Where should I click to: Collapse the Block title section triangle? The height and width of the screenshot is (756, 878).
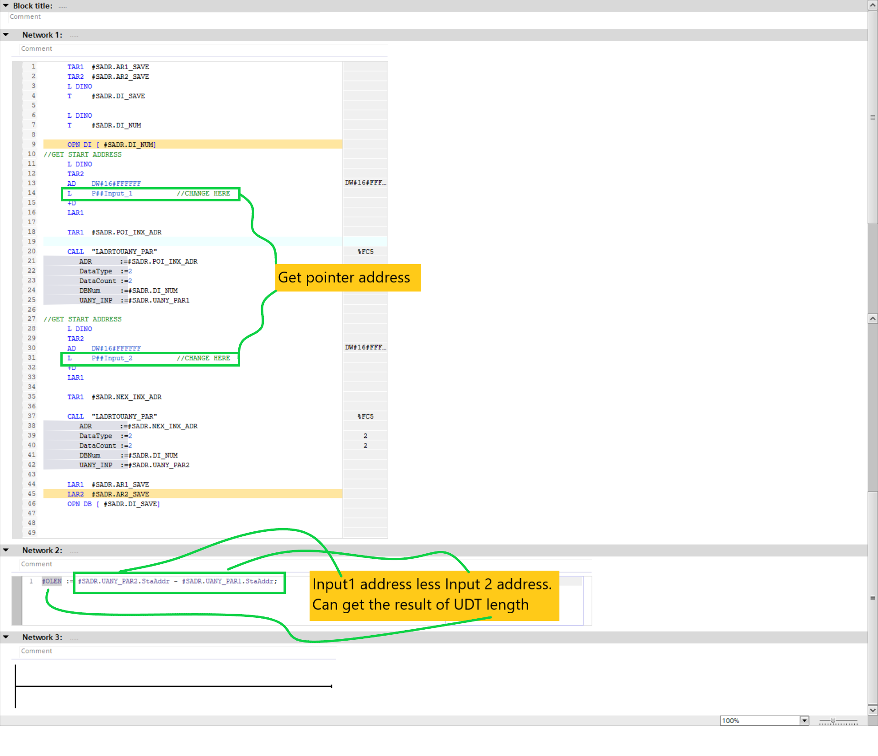[x=5, y=5]
